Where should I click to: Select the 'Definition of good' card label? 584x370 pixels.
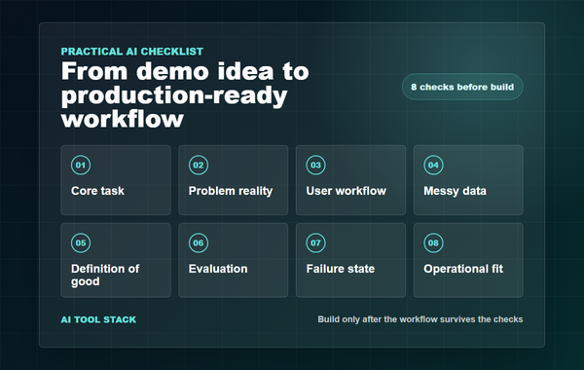coord(105,275)
